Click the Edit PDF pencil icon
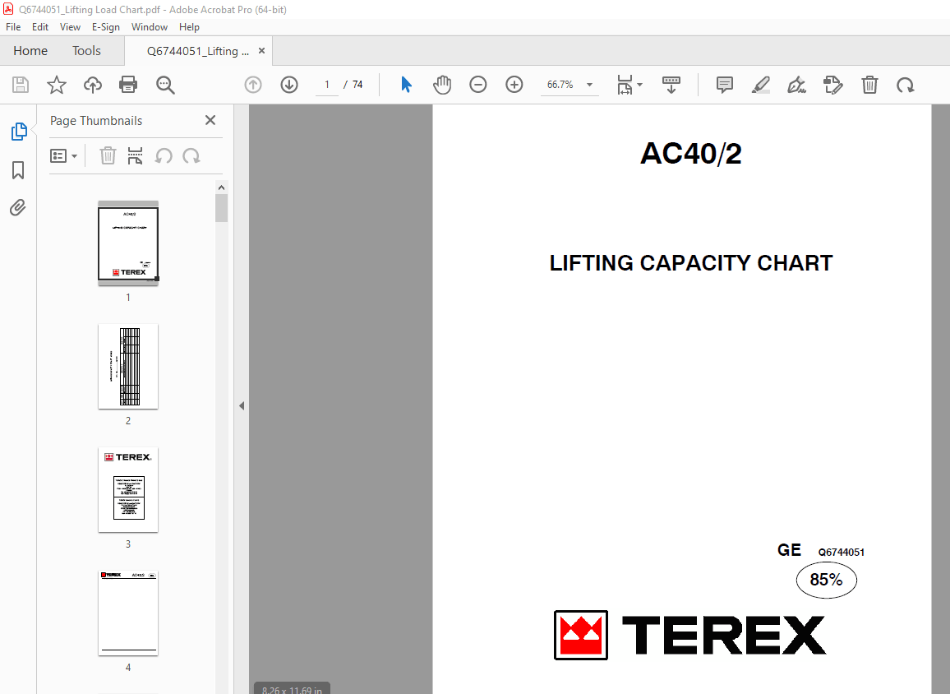The height and width of the screenshot is (694, 950). [832, 85]
